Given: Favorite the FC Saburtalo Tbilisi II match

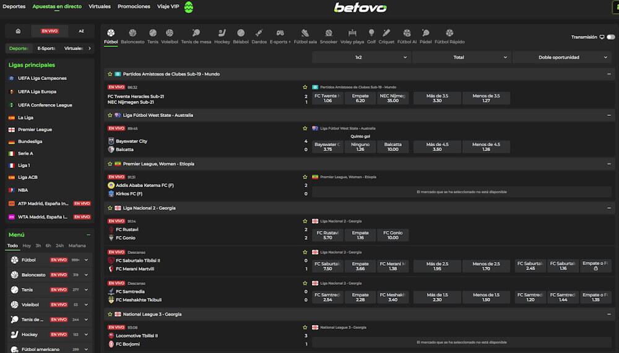Looking at the screenshot, I should click(x=305, y=252).
